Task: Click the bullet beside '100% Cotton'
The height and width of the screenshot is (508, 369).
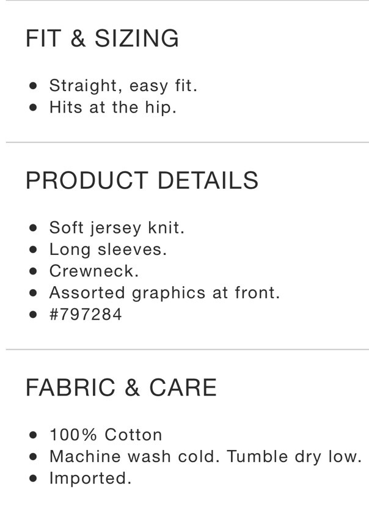Action: click(33, 435)
